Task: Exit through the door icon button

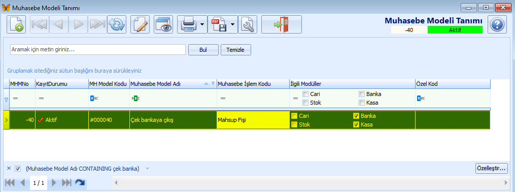Action: 282,24
